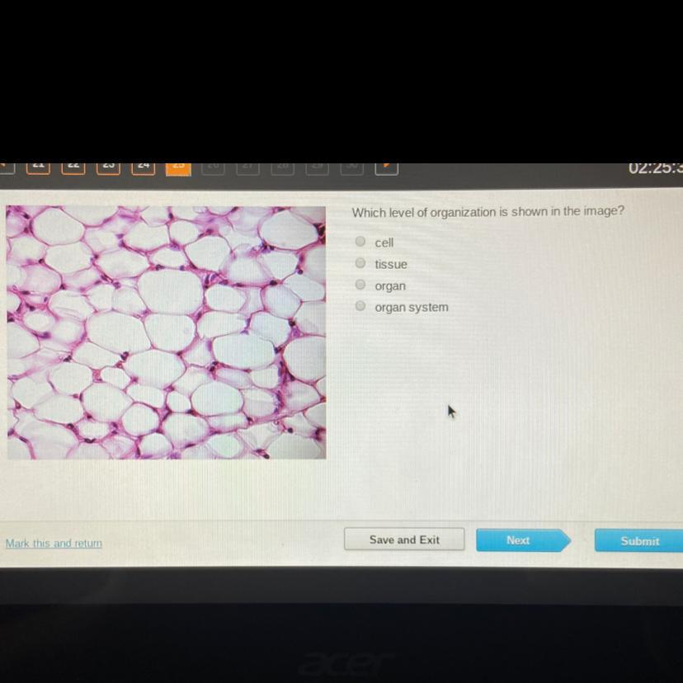683x683 pixels.
Task: Open question 30 box
Action: [352, 168]
